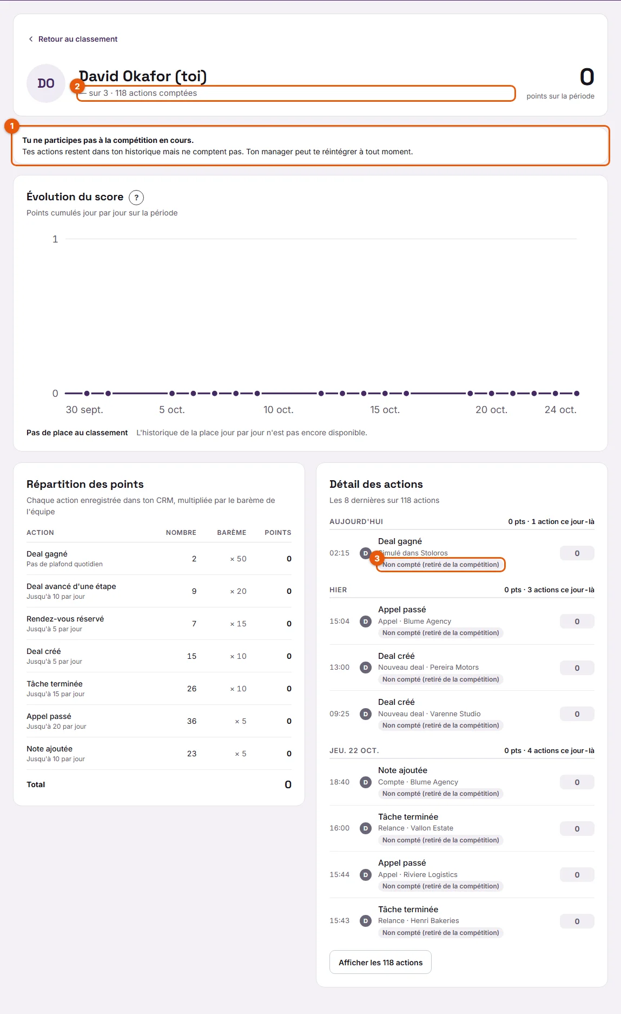Screen dimensions: 621x1014
Task: Click the NOMBRE column header
Action: point(181,533)
